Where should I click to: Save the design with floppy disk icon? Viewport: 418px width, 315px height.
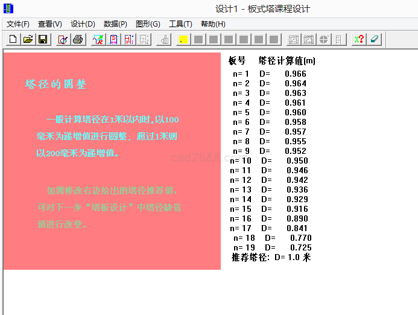43,39
